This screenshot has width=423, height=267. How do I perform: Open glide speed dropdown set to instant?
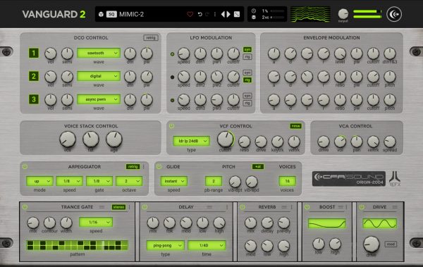point(173,181)
